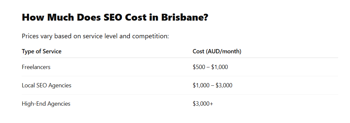Click the '$1,000 – $3,000' price cell

(x=213, y=85)
